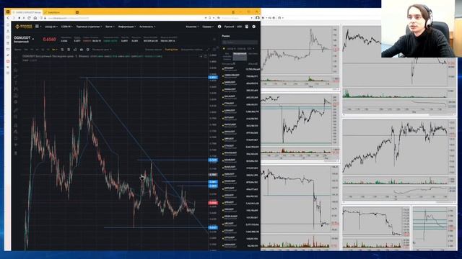Select the COIN-M tab in market panel
The image size is (462, 259).
(x=241, y=48)
